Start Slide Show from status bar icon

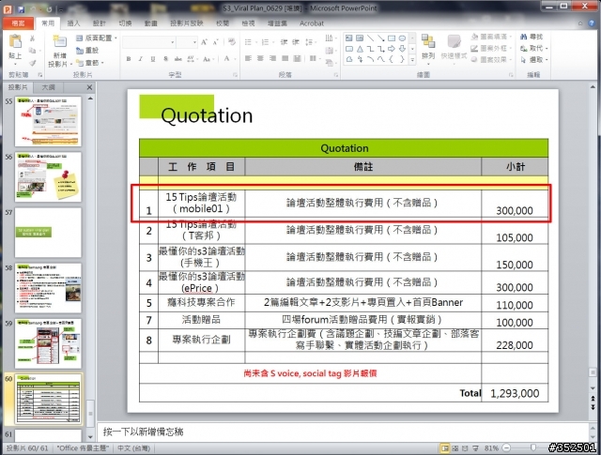coord(475,447)
